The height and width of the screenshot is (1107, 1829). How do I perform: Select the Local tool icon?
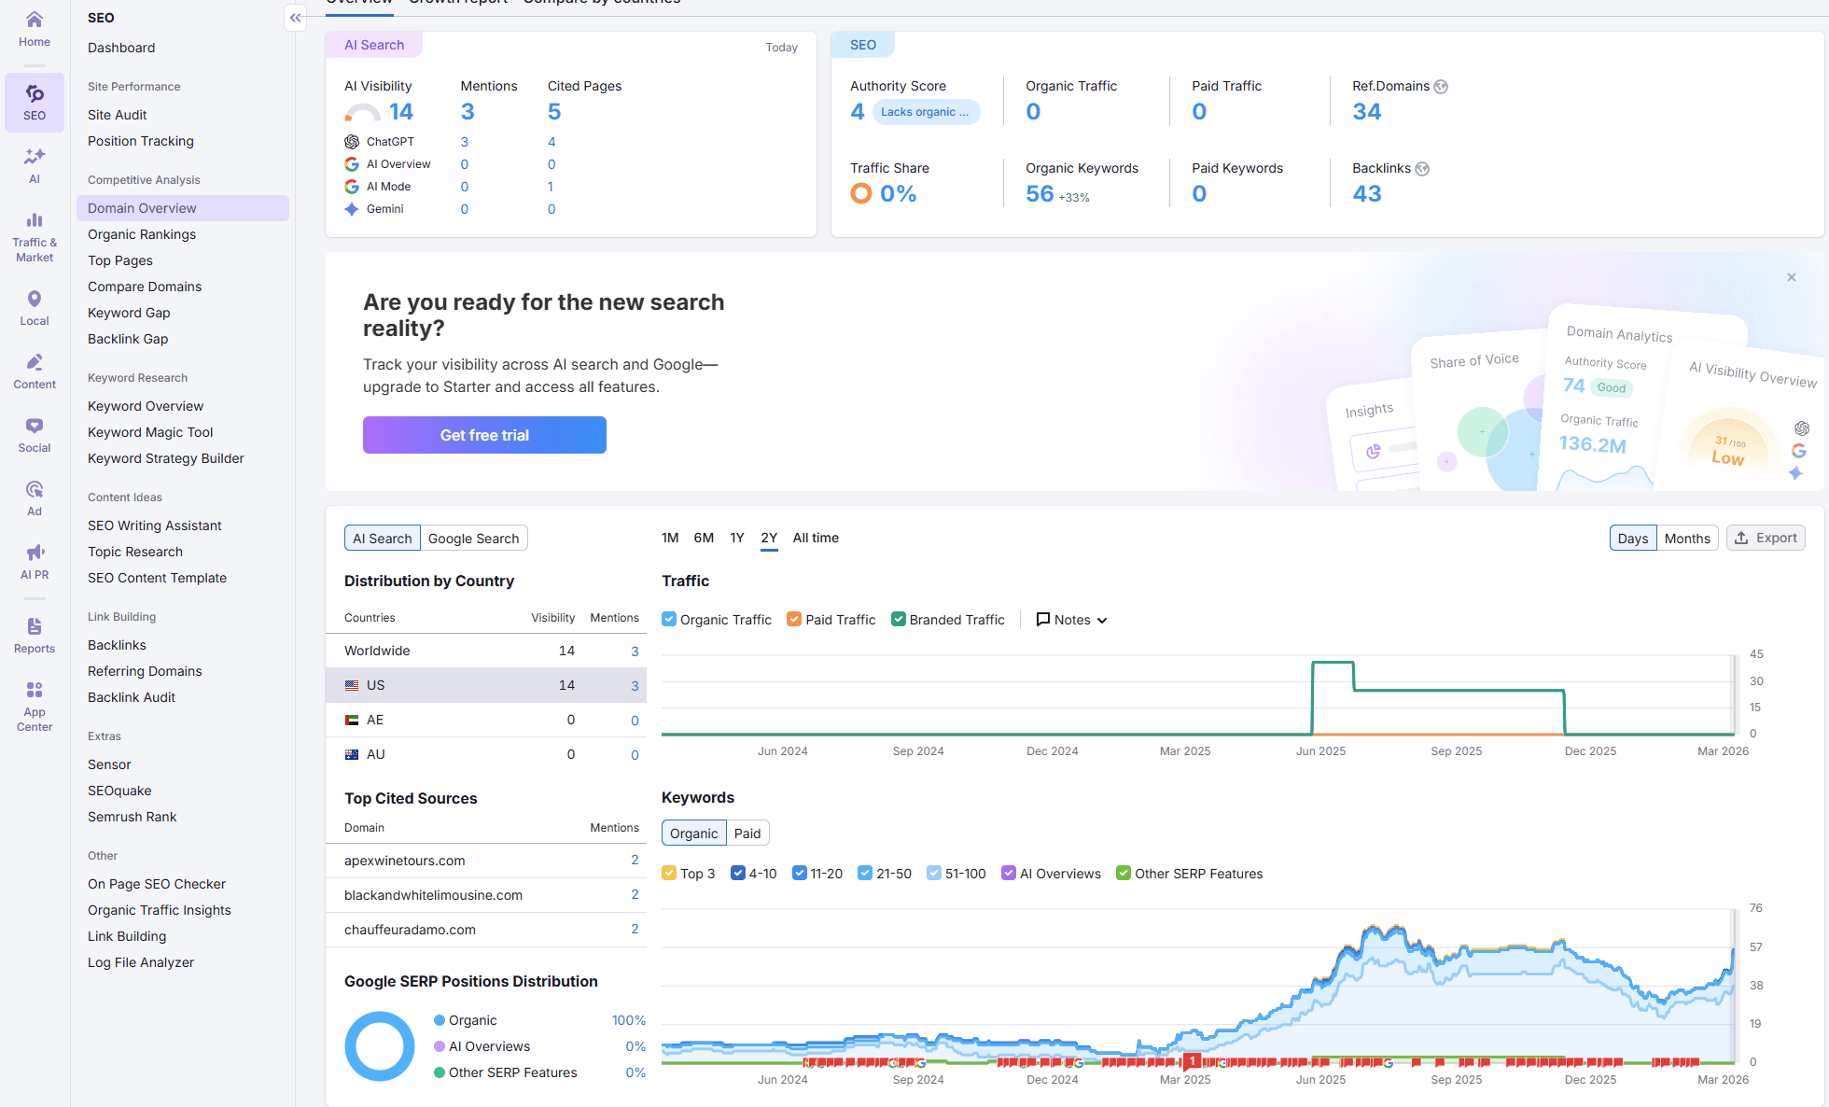[34, 308]
